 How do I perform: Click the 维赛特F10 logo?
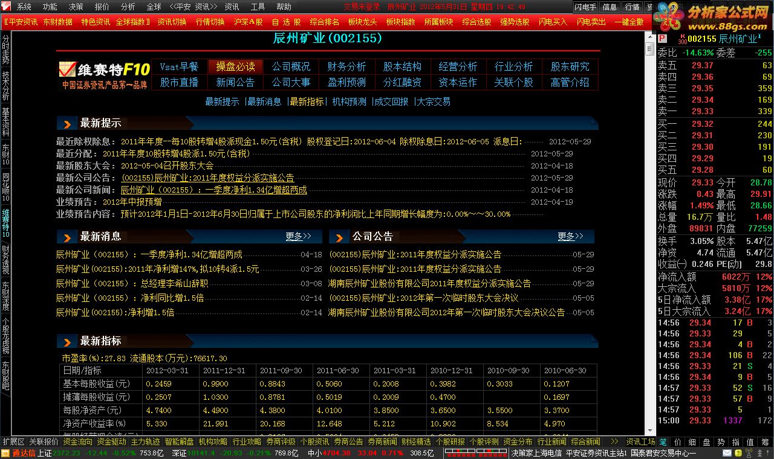pos(104,74)
